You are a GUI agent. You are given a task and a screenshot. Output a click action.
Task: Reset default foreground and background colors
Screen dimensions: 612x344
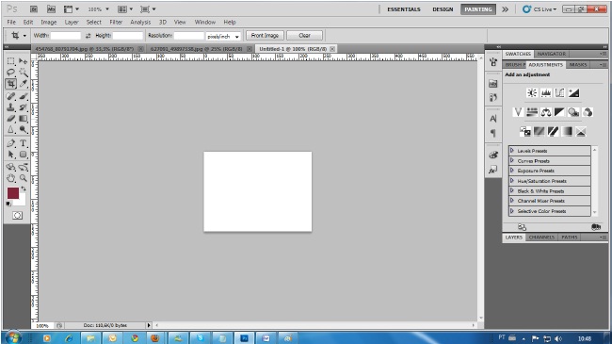coord(8,205)
